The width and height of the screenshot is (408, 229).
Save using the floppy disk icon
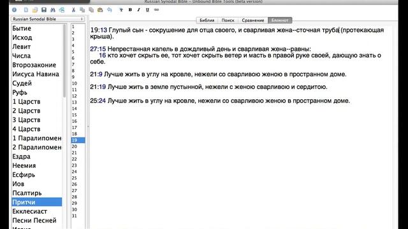click(x=44, y=10)
